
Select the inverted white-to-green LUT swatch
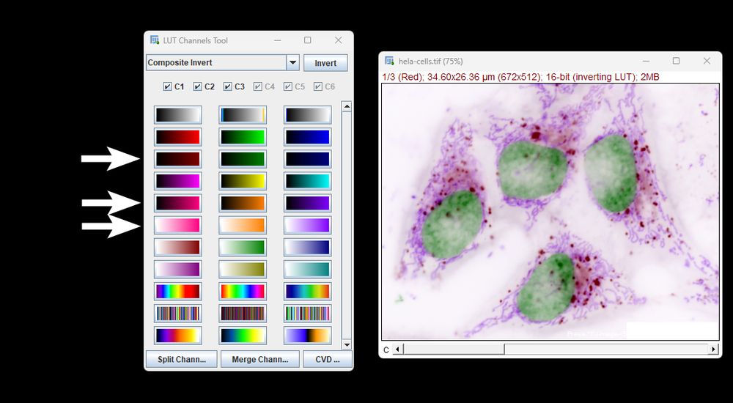point(243,248)
